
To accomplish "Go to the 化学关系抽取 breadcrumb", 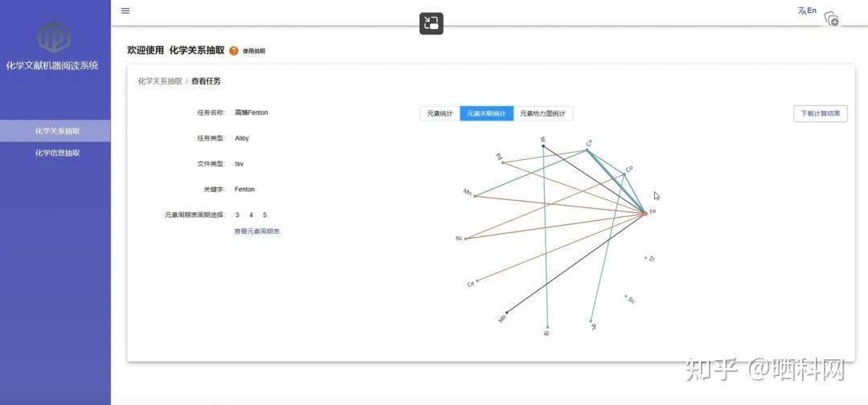I will tap(160, 81).
